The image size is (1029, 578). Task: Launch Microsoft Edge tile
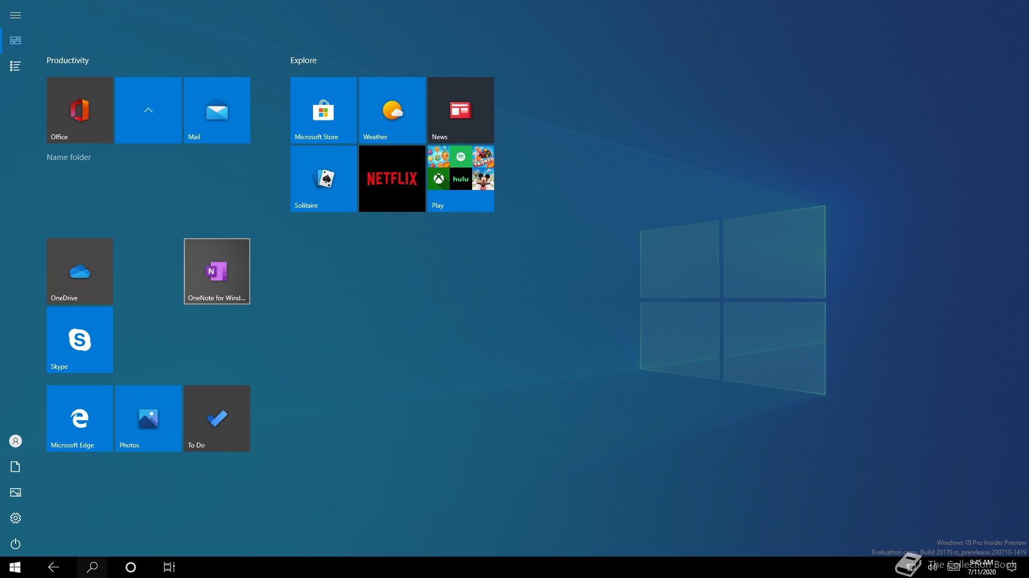coord(79,418)
